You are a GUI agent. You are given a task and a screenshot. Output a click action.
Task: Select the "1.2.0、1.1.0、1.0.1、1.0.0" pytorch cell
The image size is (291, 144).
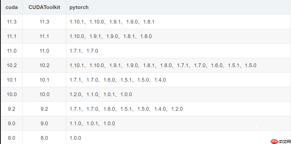pyautogui.click(x=101, y=94)
